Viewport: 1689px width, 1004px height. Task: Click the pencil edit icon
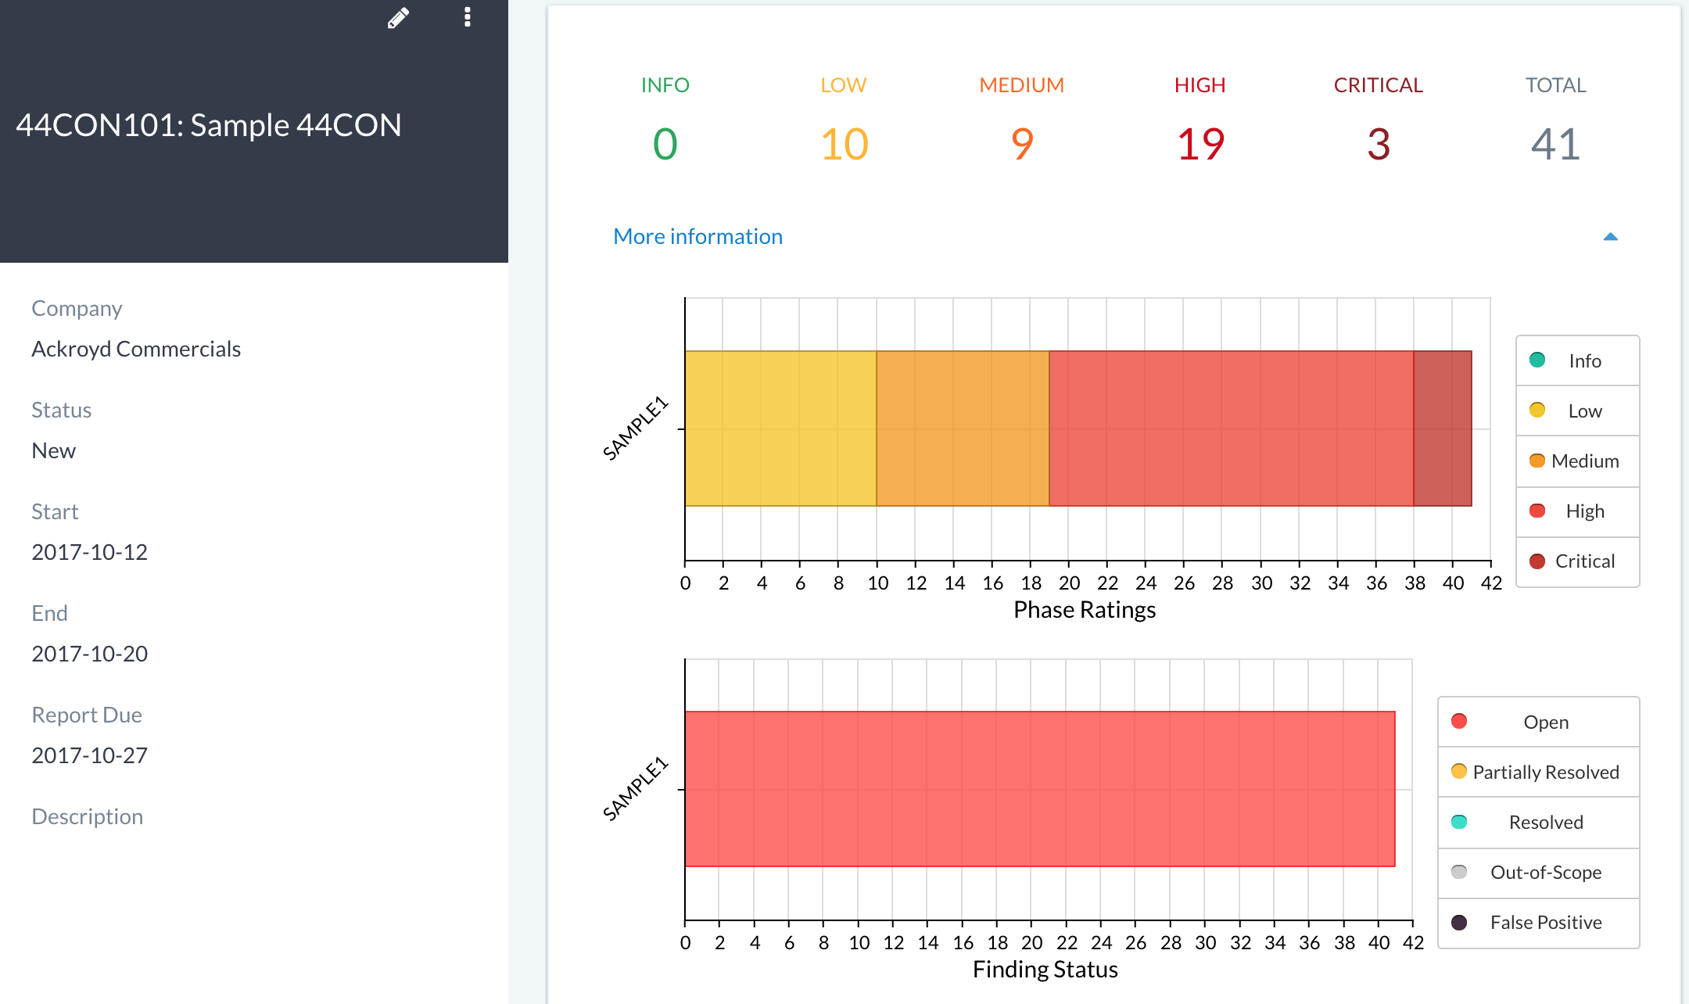click(x=398, y=18)
